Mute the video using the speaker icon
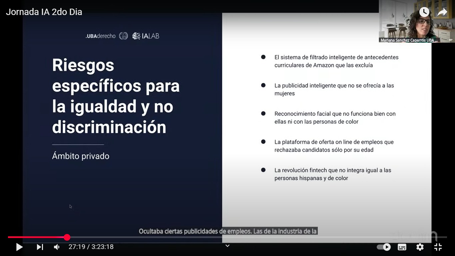Image resolution: width=455 pixels, height=256 pixels. pos(57,247)
